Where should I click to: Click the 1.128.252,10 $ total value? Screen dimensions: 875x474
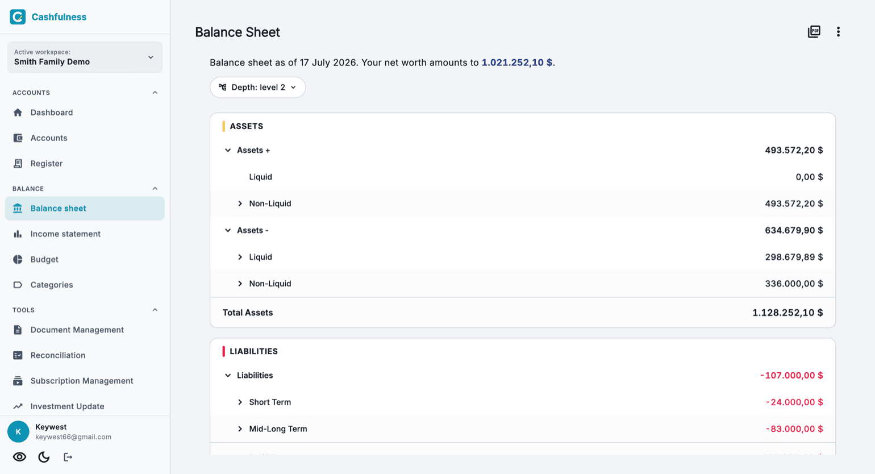[x=788, y=313]
